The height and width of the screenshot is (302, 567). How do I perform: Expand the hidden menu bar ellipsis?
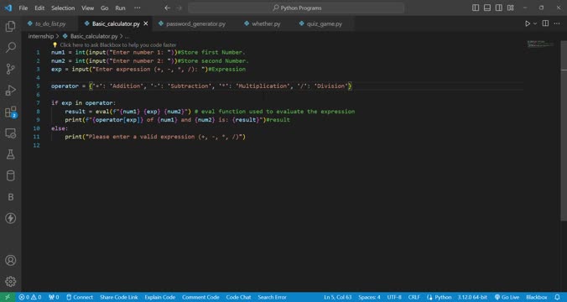[x=137, y=8]
